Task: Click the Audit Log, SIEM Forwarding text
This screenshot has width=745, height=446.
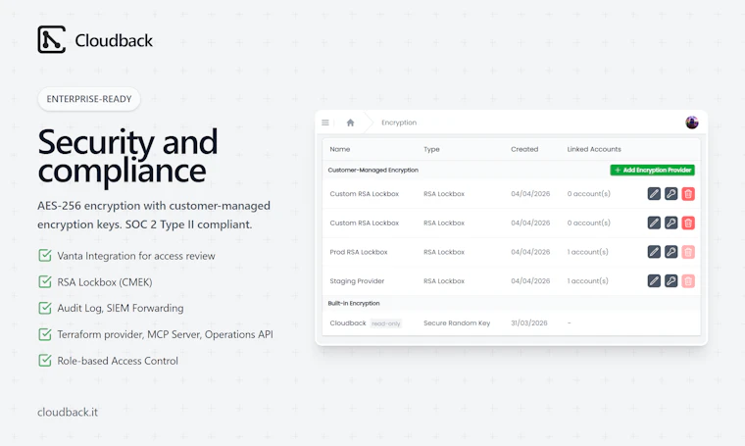Action: click(x=121, y=308)
